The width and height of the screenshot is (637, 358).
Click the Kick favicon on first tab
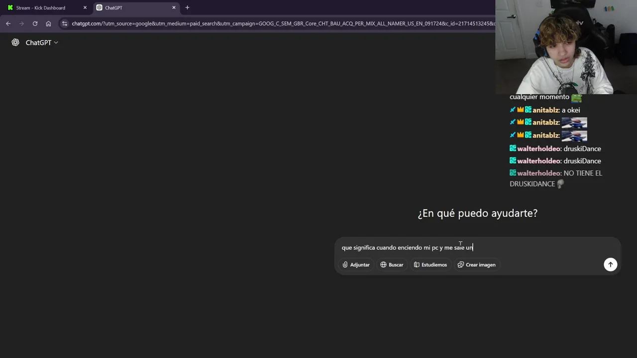pos(10,7)
